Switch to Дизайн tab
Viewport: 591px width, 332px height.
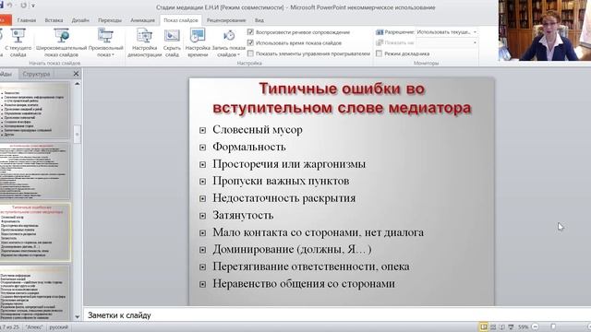tap(80, 20)
